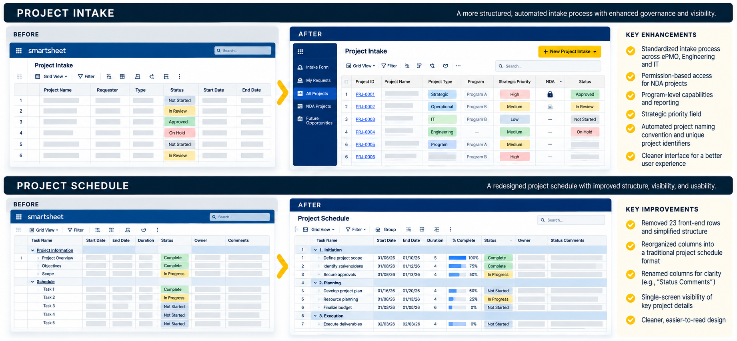Collapse the Project Information section
737x341 pixels.
32,250
